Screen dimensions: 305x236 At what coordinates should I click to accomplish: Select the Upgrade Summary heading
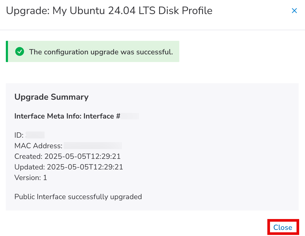point(51,97)
